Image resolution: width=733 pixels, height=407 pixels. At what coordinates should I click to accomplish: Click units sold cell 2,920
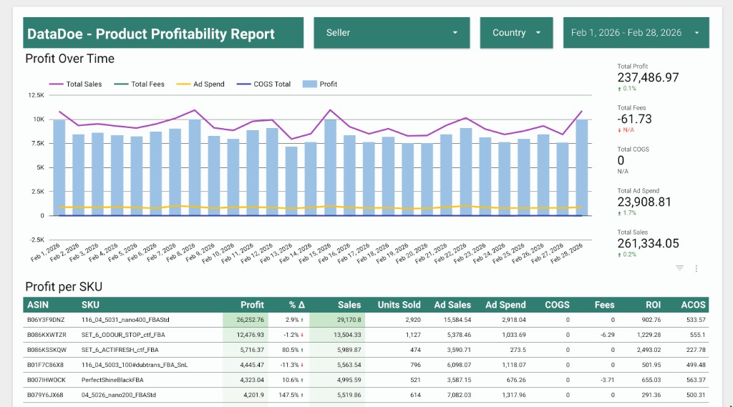(413, 320)
